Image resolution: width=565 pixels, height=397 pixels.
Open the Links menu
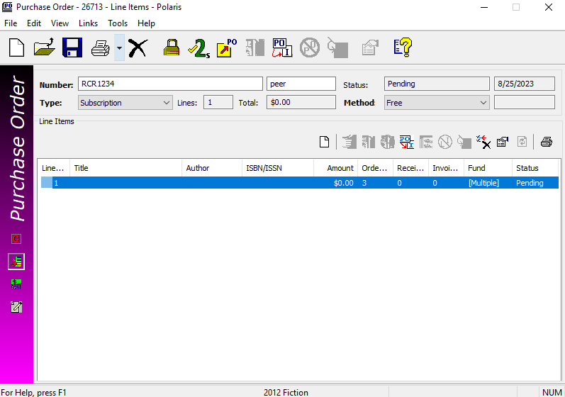click(89, 23)
